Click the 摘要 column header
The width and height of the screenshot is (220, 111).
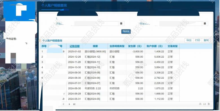click(x=95, y=46)
